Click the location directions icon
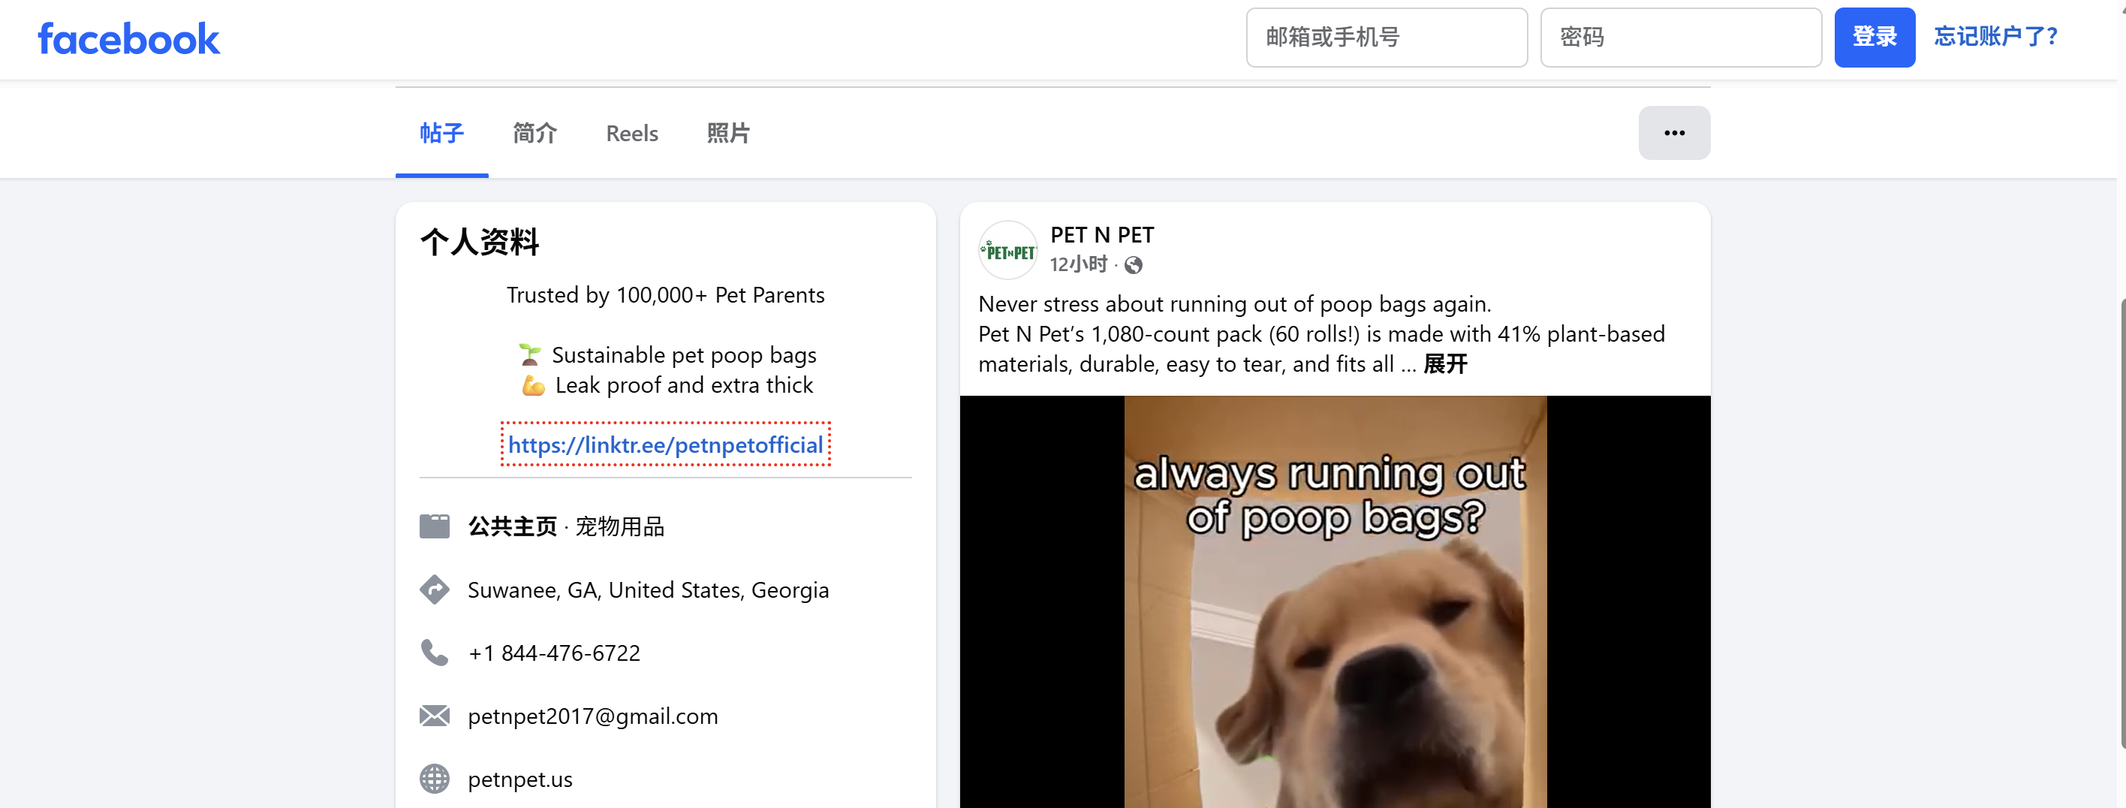Viewport: 2126px width, 808px height. click(434, 589)
